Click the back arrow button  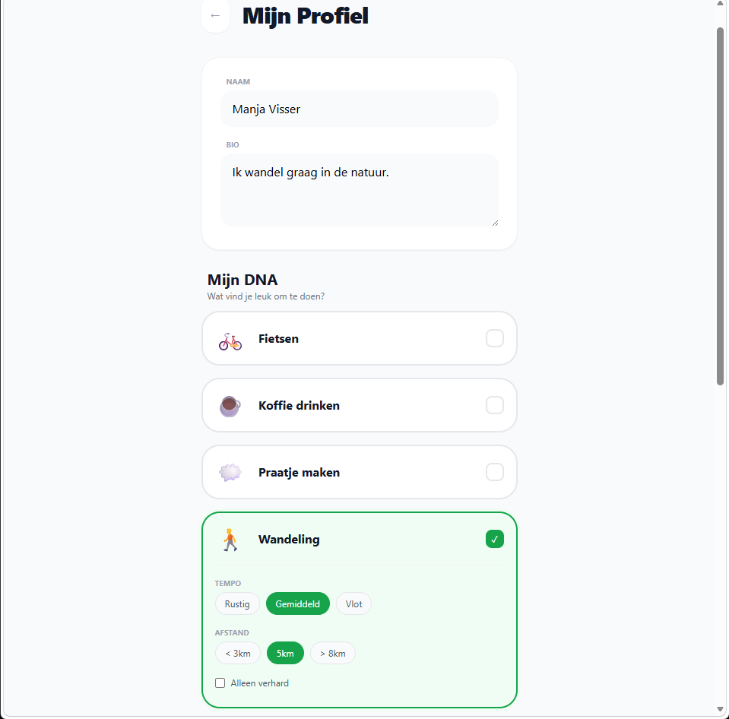[x=215, y=16]
